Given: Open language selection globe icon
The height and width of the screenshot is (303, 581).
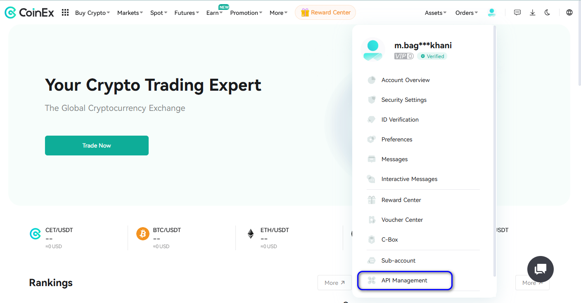Looking at the screenshot, I should (x=569, y=13).
